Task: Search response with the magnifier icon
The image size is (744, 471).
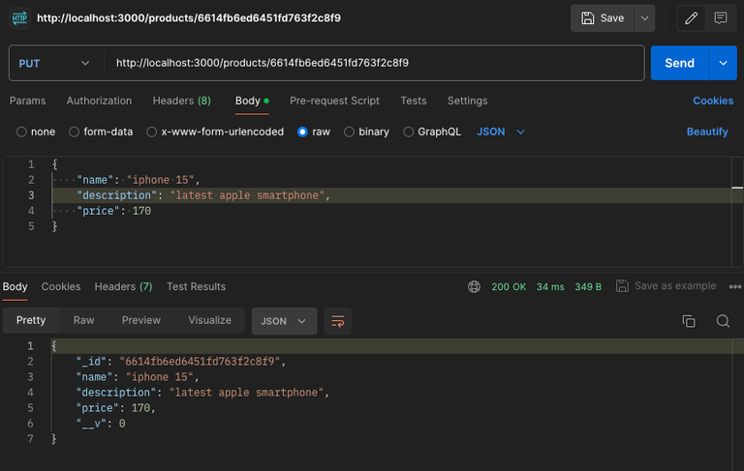Action: 723,321
